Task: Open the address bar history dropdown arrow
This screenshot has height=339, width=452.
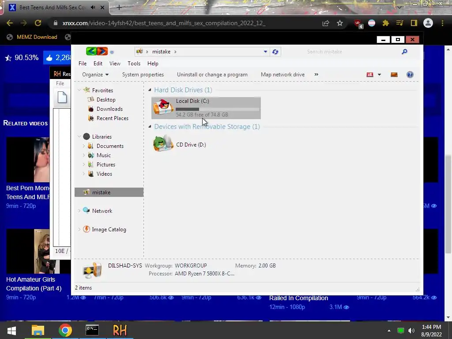Action: tap(265, 52)
